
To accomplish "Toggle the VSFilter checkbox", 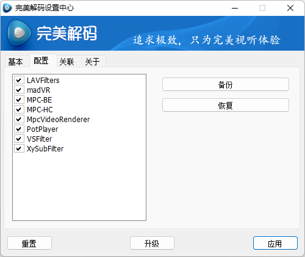I will tap(19, 139).
